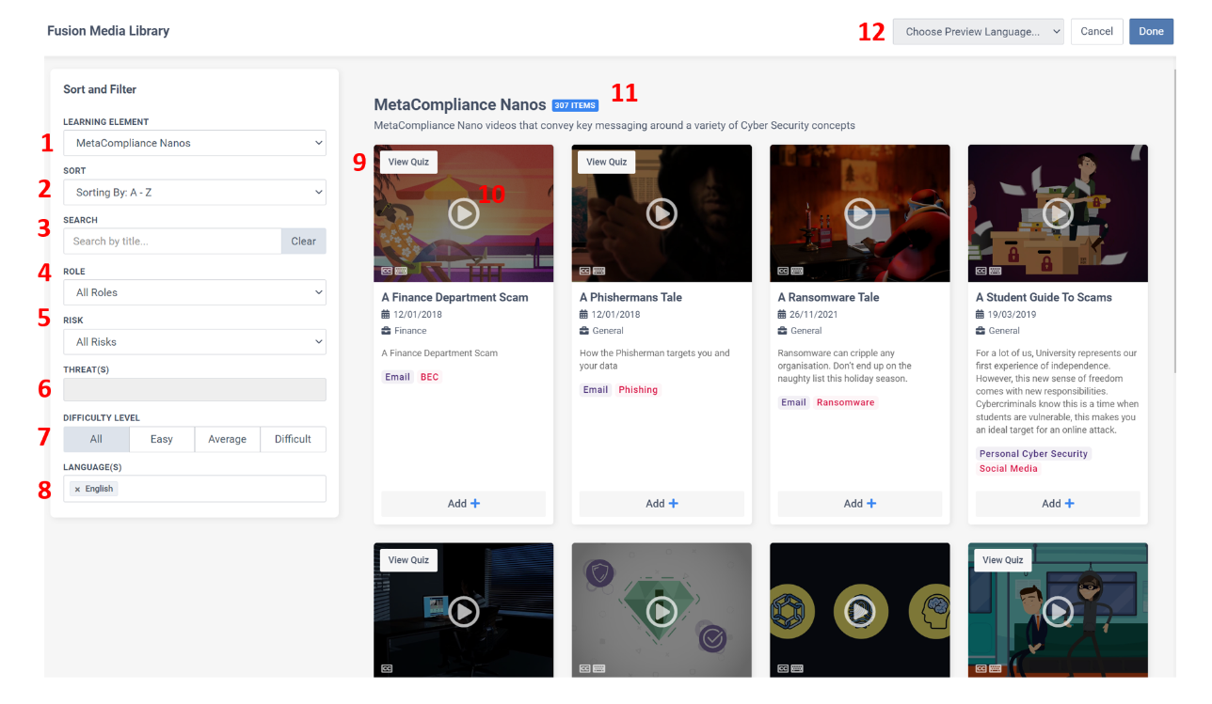The image size is (1212, 704).
Task: Select Average difficulty level
Action: tap(228, 439)
